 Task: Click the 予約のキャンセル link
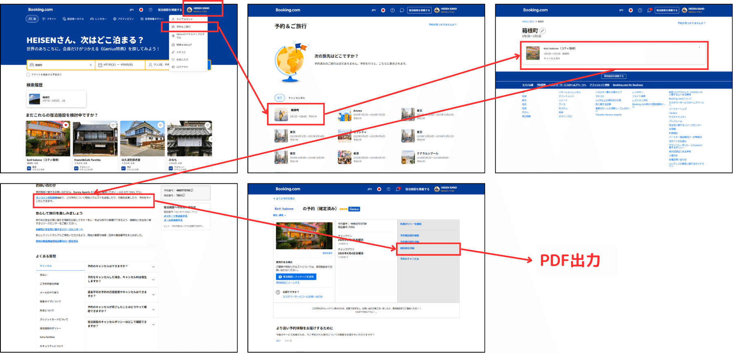(409, 259)
